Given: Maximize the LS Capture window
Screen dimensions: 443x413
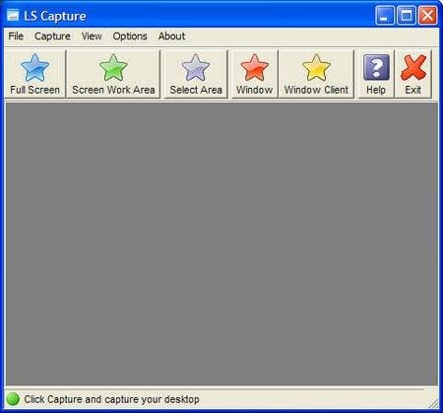Looking at the screenshot, I should 407,15.
